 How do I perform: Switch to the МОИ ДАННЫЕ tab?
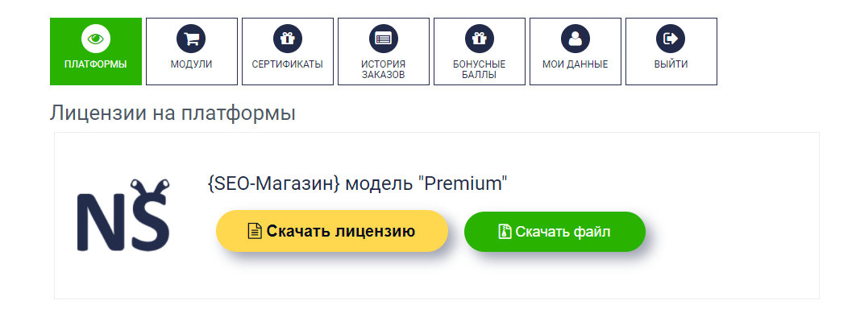(576, 51)
